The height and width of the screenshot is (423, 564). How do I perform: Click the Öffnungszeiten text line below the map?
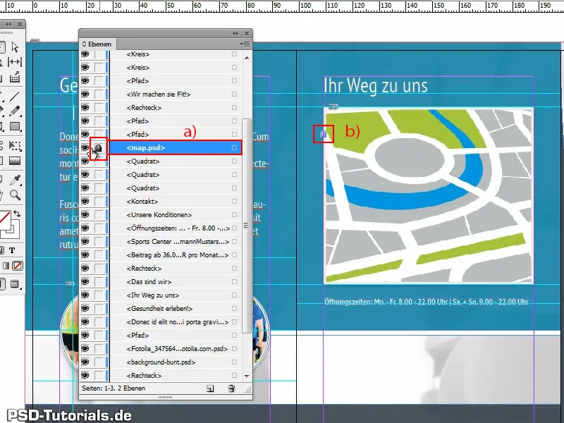point(427,302)
